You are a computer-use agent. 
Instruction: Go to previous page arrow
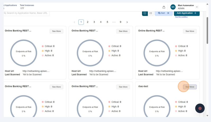[x=74, y=22]
